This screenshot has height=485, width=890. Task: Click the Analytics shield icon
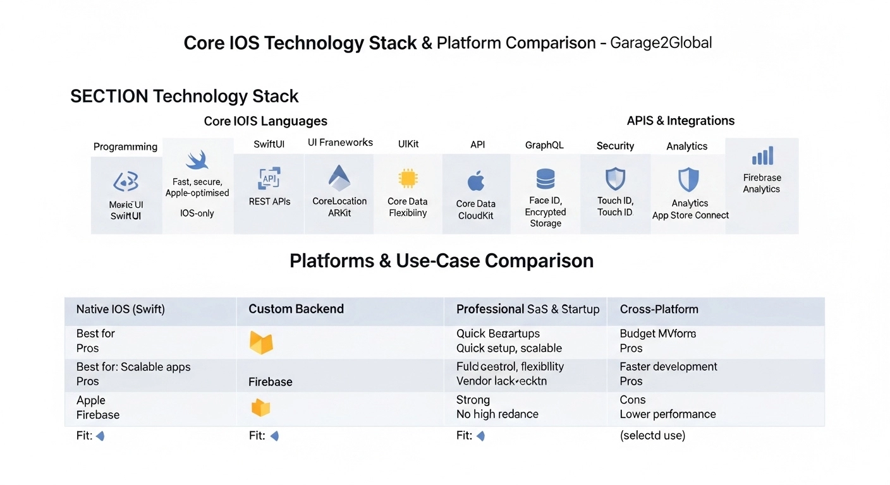(x=689, y=179)
